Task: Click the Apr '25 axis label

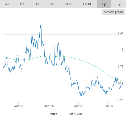Action: tap(79, 106)
